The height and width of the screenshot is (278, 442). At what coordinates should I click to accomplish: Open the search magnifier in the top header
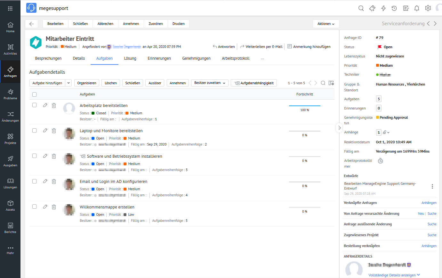361,8
